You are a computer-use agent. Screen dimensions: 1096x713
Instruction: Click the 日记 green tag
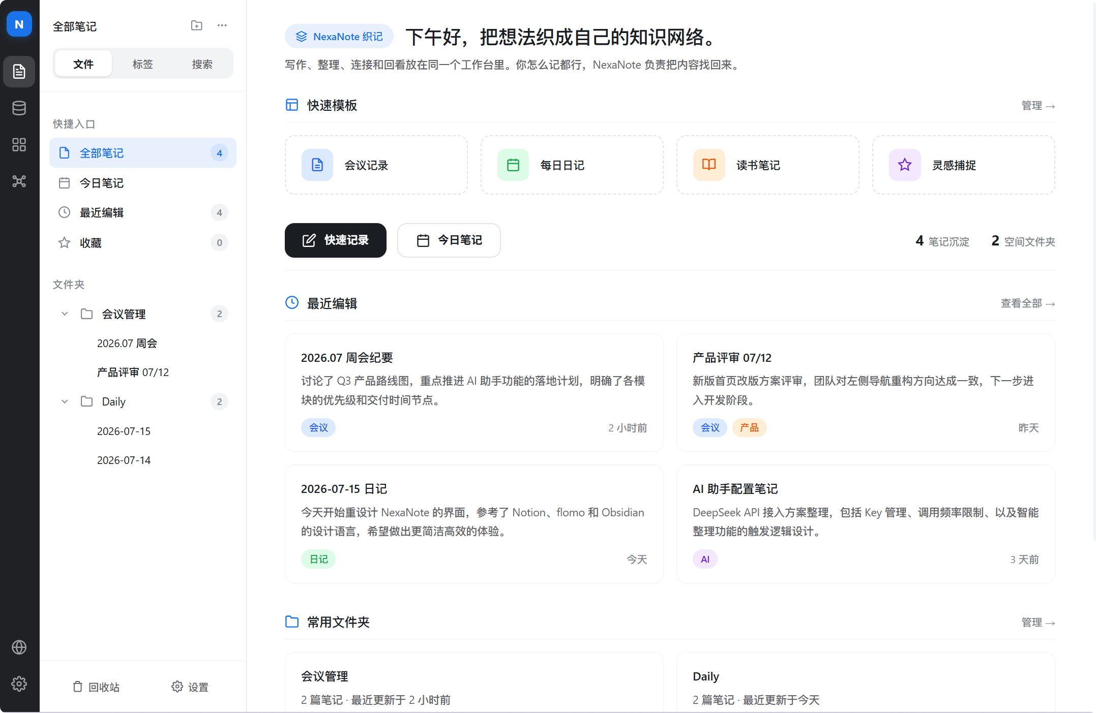click(318, 559)
